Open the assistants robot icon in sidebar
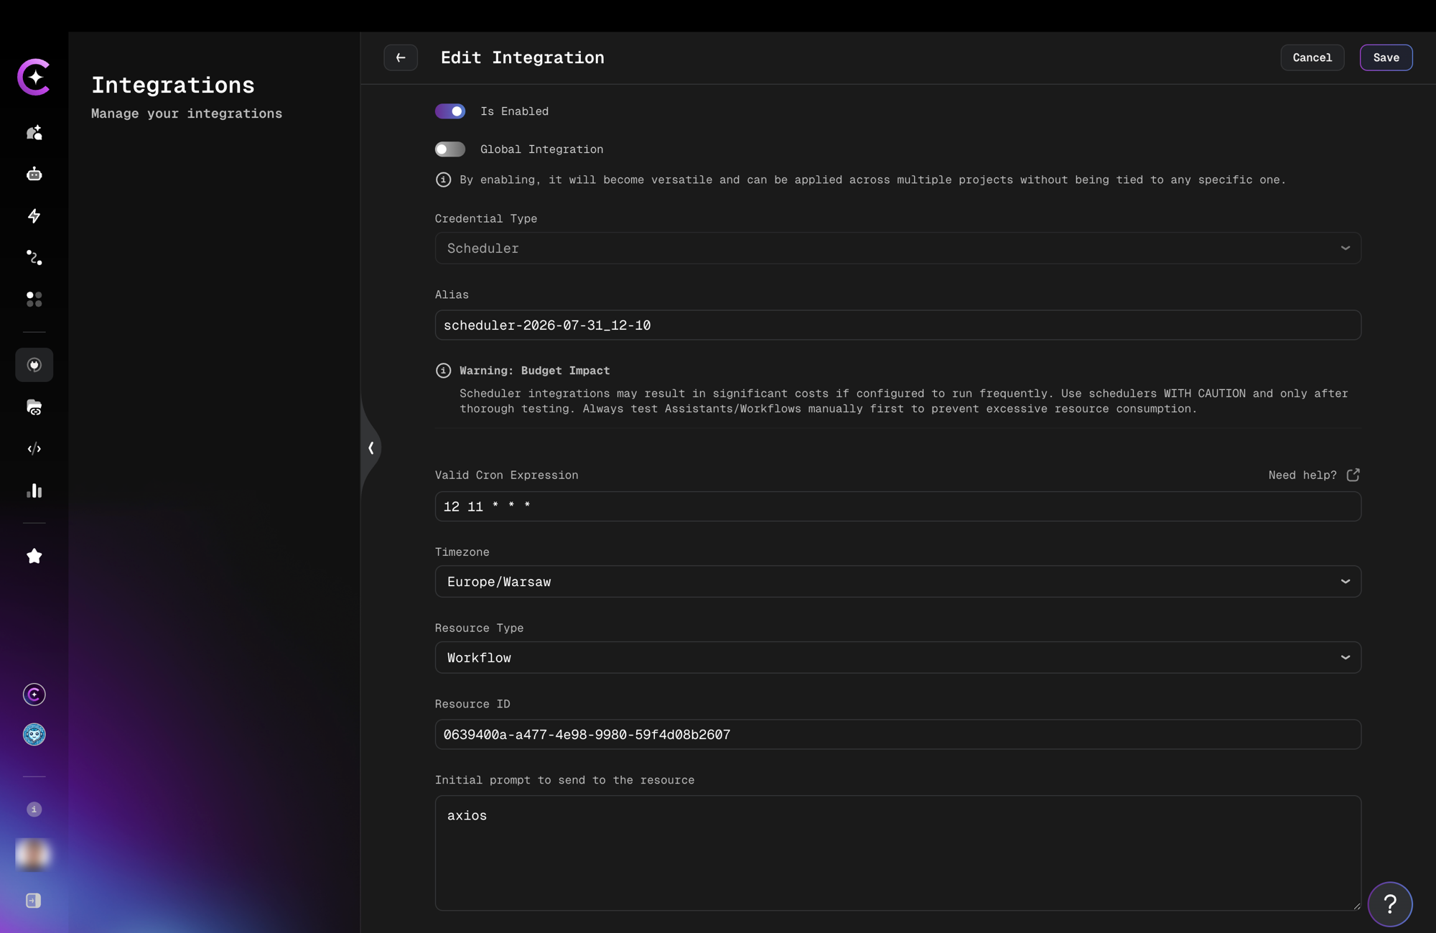Screen dimensions: 1436x933 pyautogui.click(x=34, y=174)
